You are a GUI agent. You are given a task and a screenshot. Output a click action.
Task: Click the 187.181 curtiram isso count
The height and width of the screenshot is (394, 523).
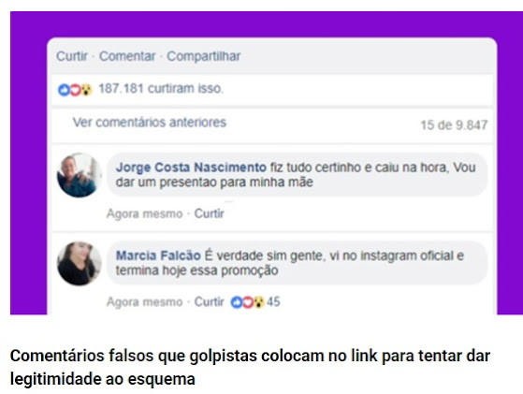(x=161, y=89)
